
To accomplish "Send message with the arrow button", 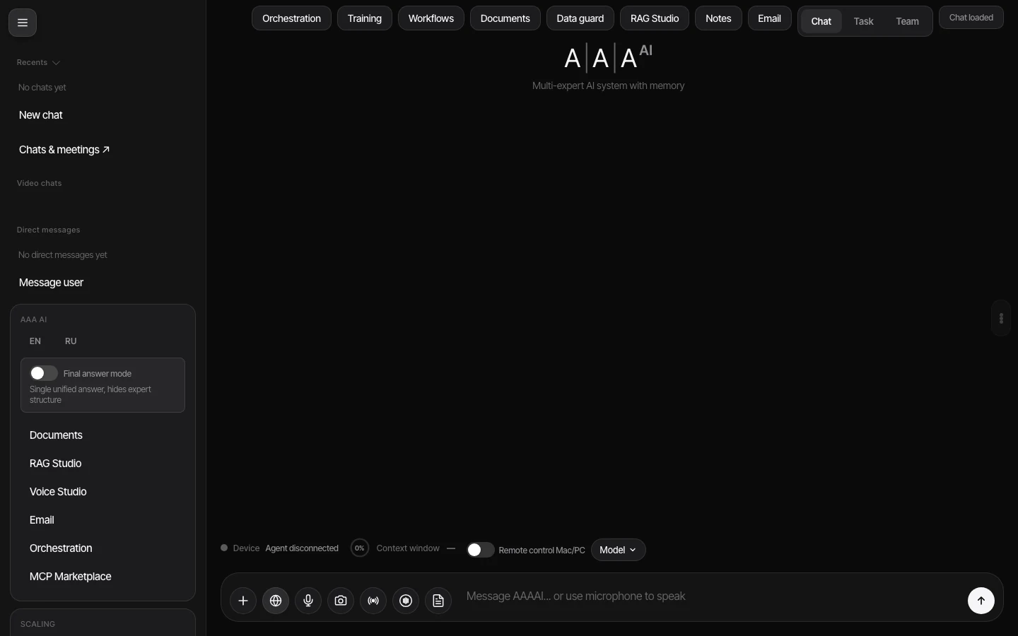I will (x=981, y=601).
